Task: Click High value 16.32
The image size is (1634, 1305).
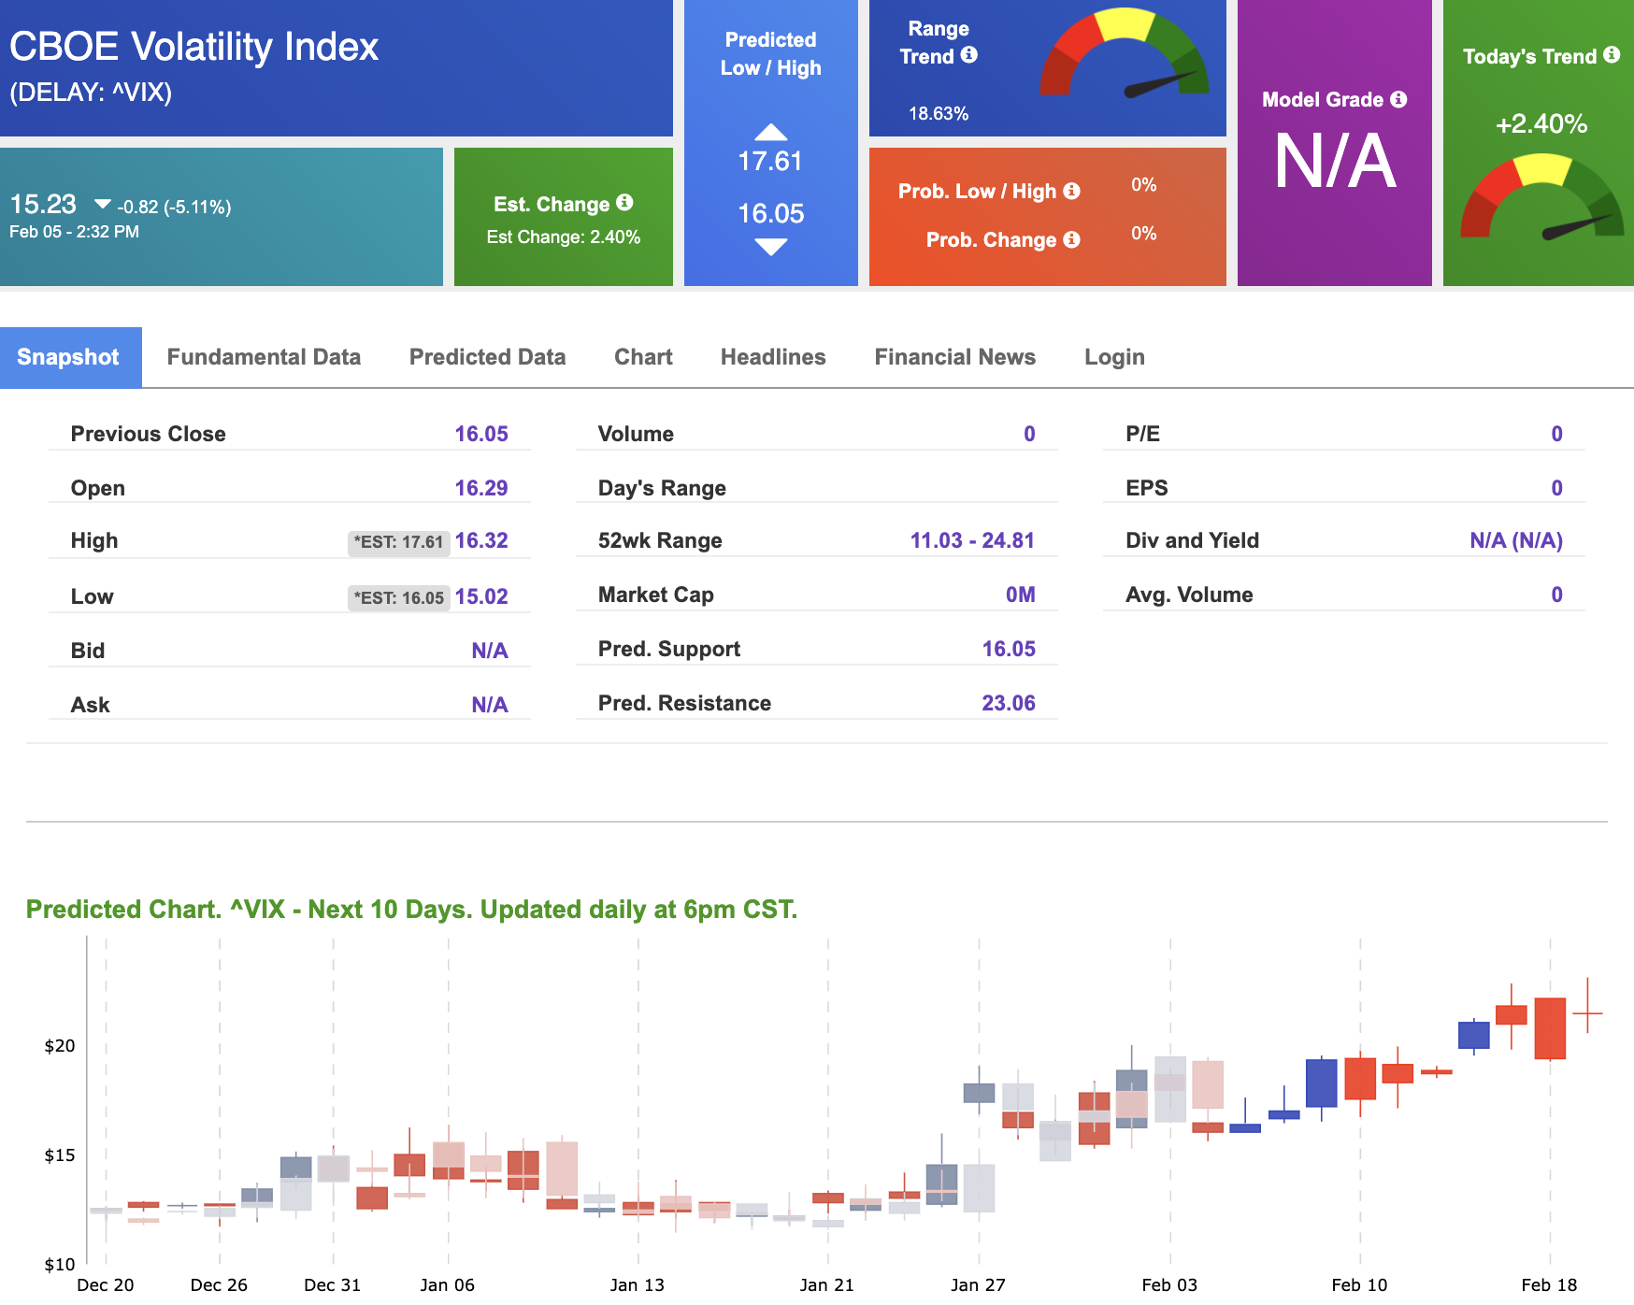Action: pyautogui.click(x=481, y=540)
